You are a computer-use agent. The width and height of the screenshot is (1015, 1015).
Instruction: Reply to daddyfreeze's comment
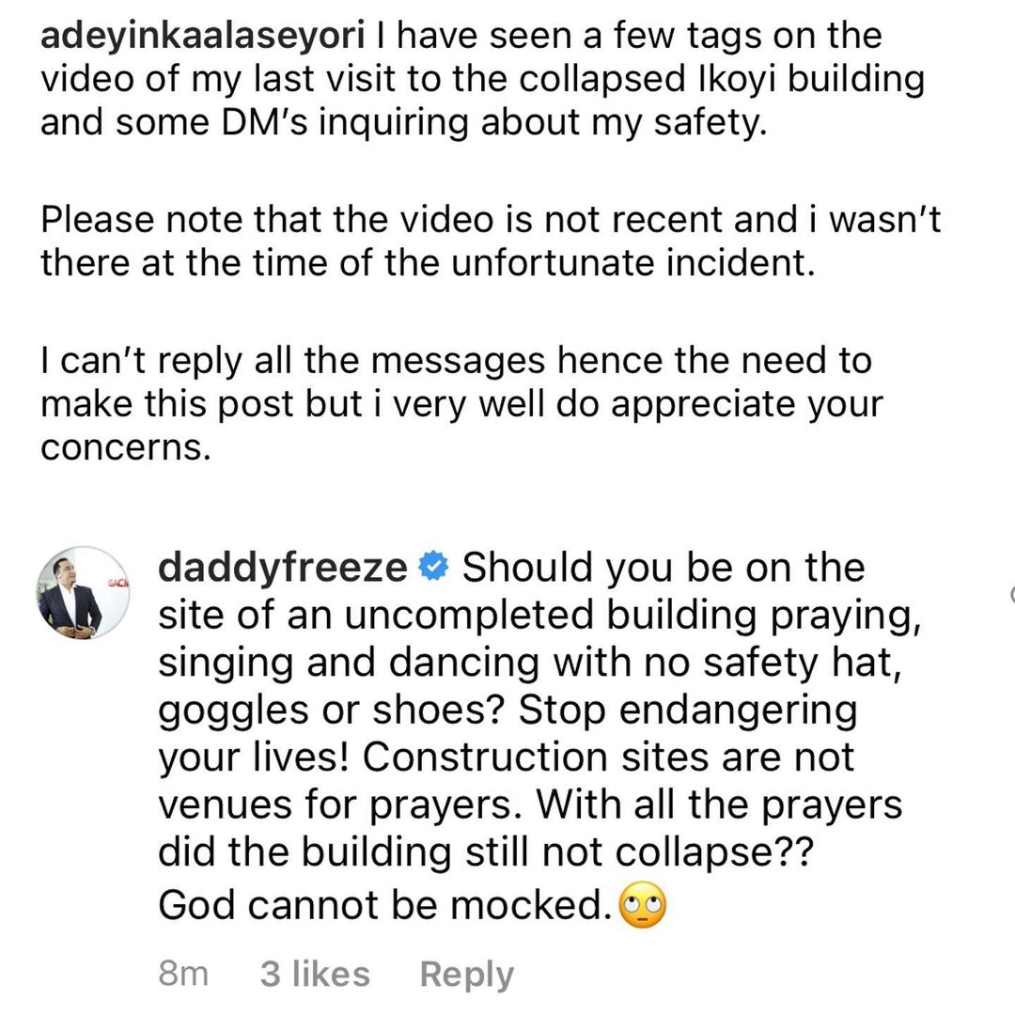(466, 975)
